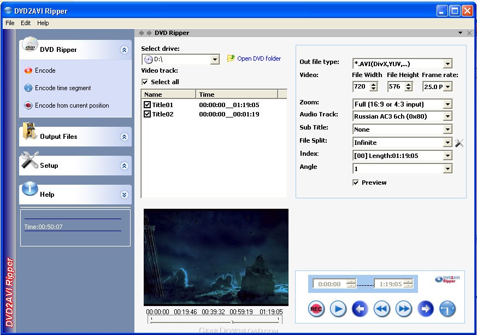477x335 pixels.
Task: Expand the Help section chevron
Action: pos(124,195)
